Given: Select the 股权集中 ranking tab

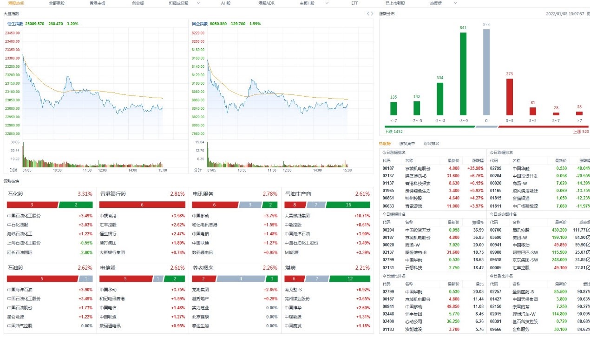Looking at the screenshot, I should (407, 144).
